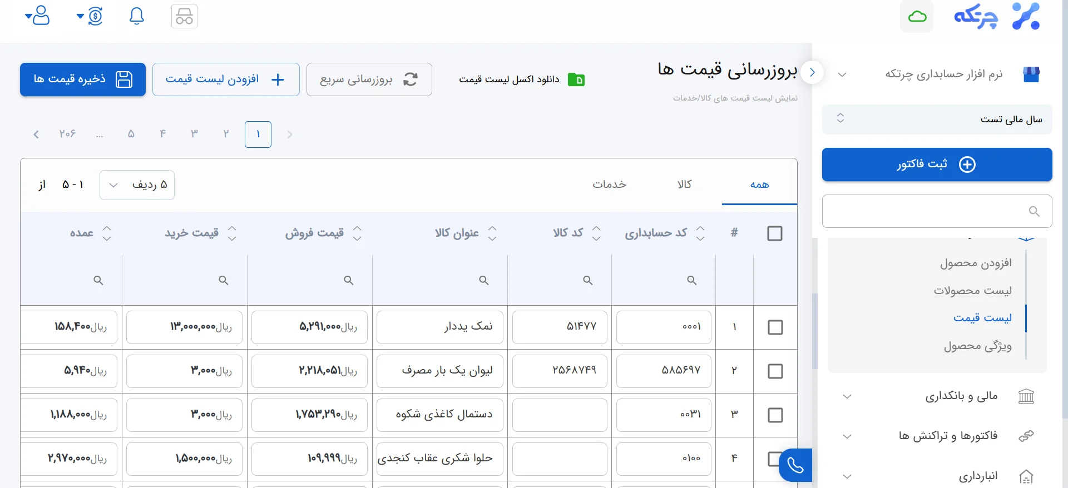
Task: Click the warehouse icon beside انبارداری
Action: (1026, 476)
